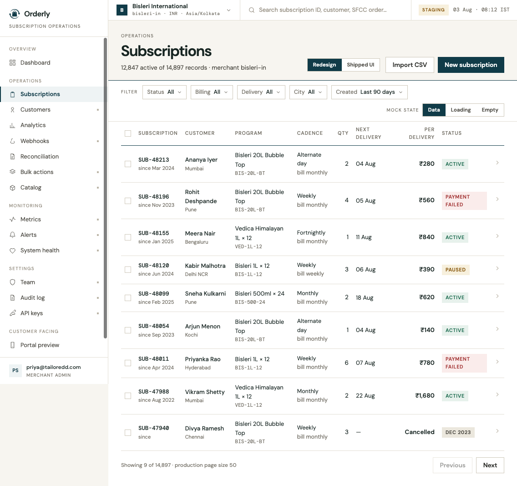
Task: Open the Created Last 90 days dropdown
Action: 369,92
